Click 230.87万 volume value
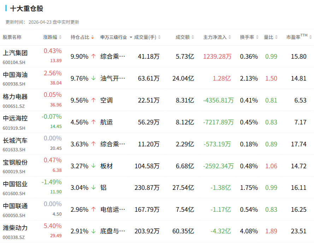The width and height of the screenshot is (314, 245). click(x=147, y=188)
